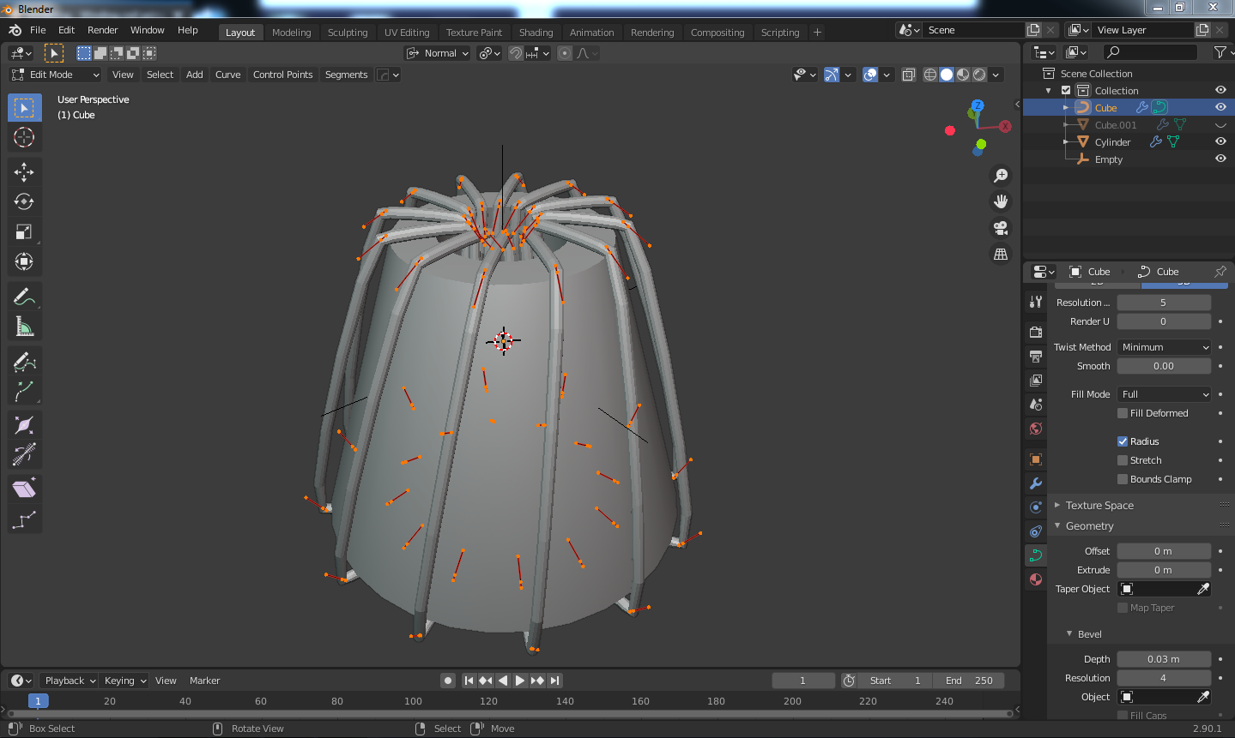The height and width of the screenshot is (738, 1235).
Task: Switch to the Sculpting workspace tab
Action: tap(348, 33)
